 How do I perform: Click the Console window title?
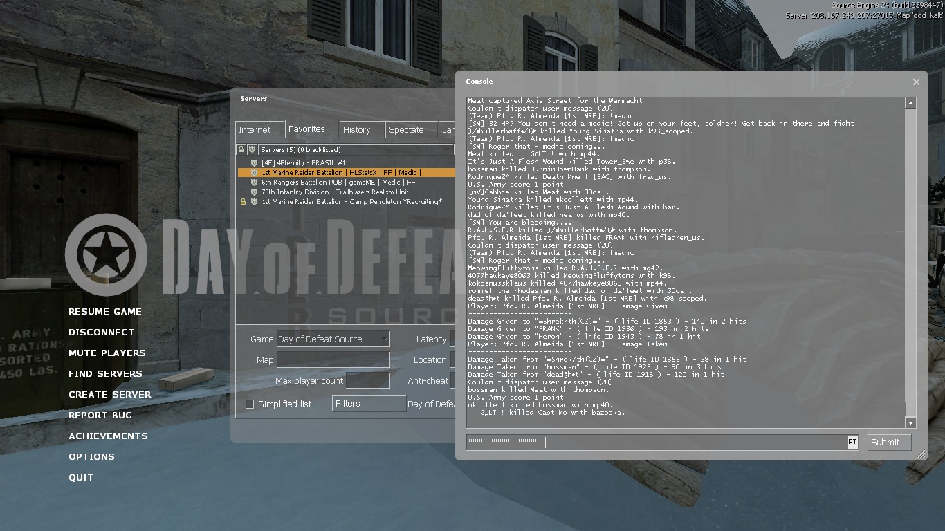pos(479,82)
